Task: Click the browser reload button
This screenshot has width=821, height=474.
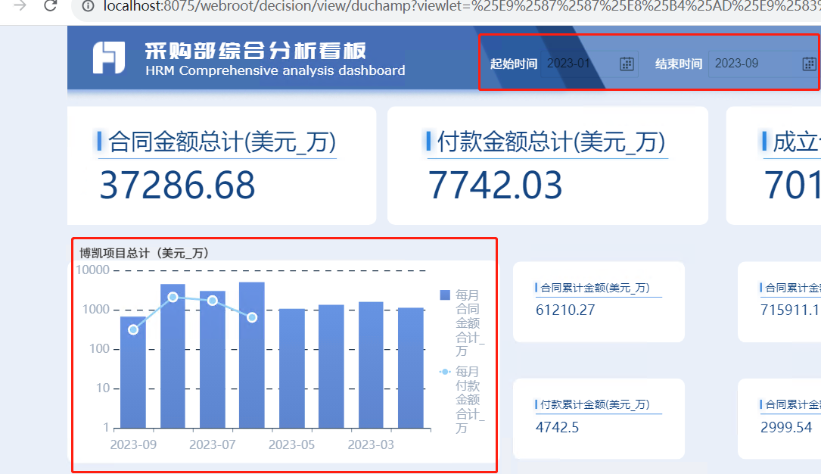Action: click(50, 6)
